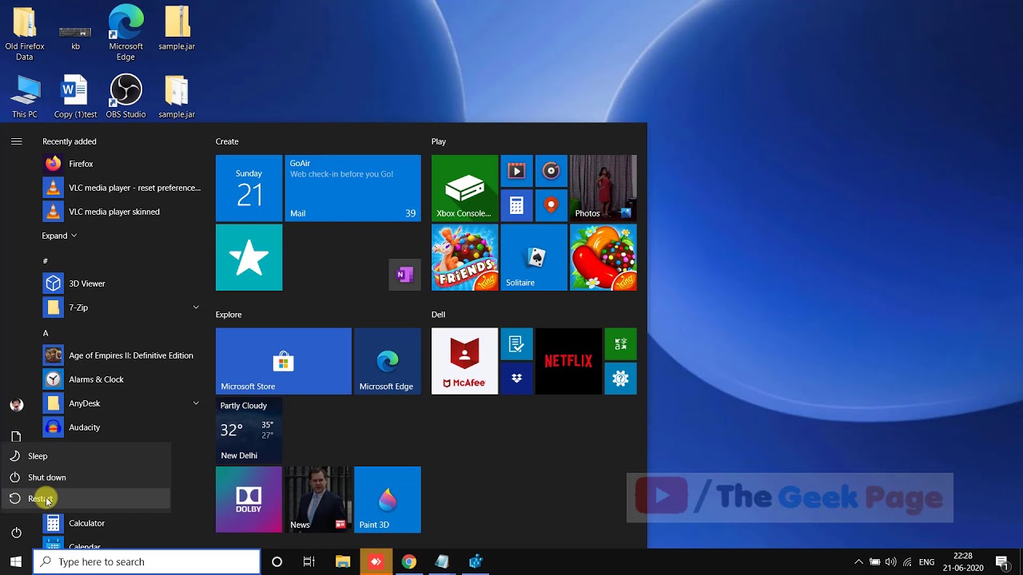Open the New Delhi weather tile
The height and width of the screenshot is (575, 1023).
(x=249, y=430)
